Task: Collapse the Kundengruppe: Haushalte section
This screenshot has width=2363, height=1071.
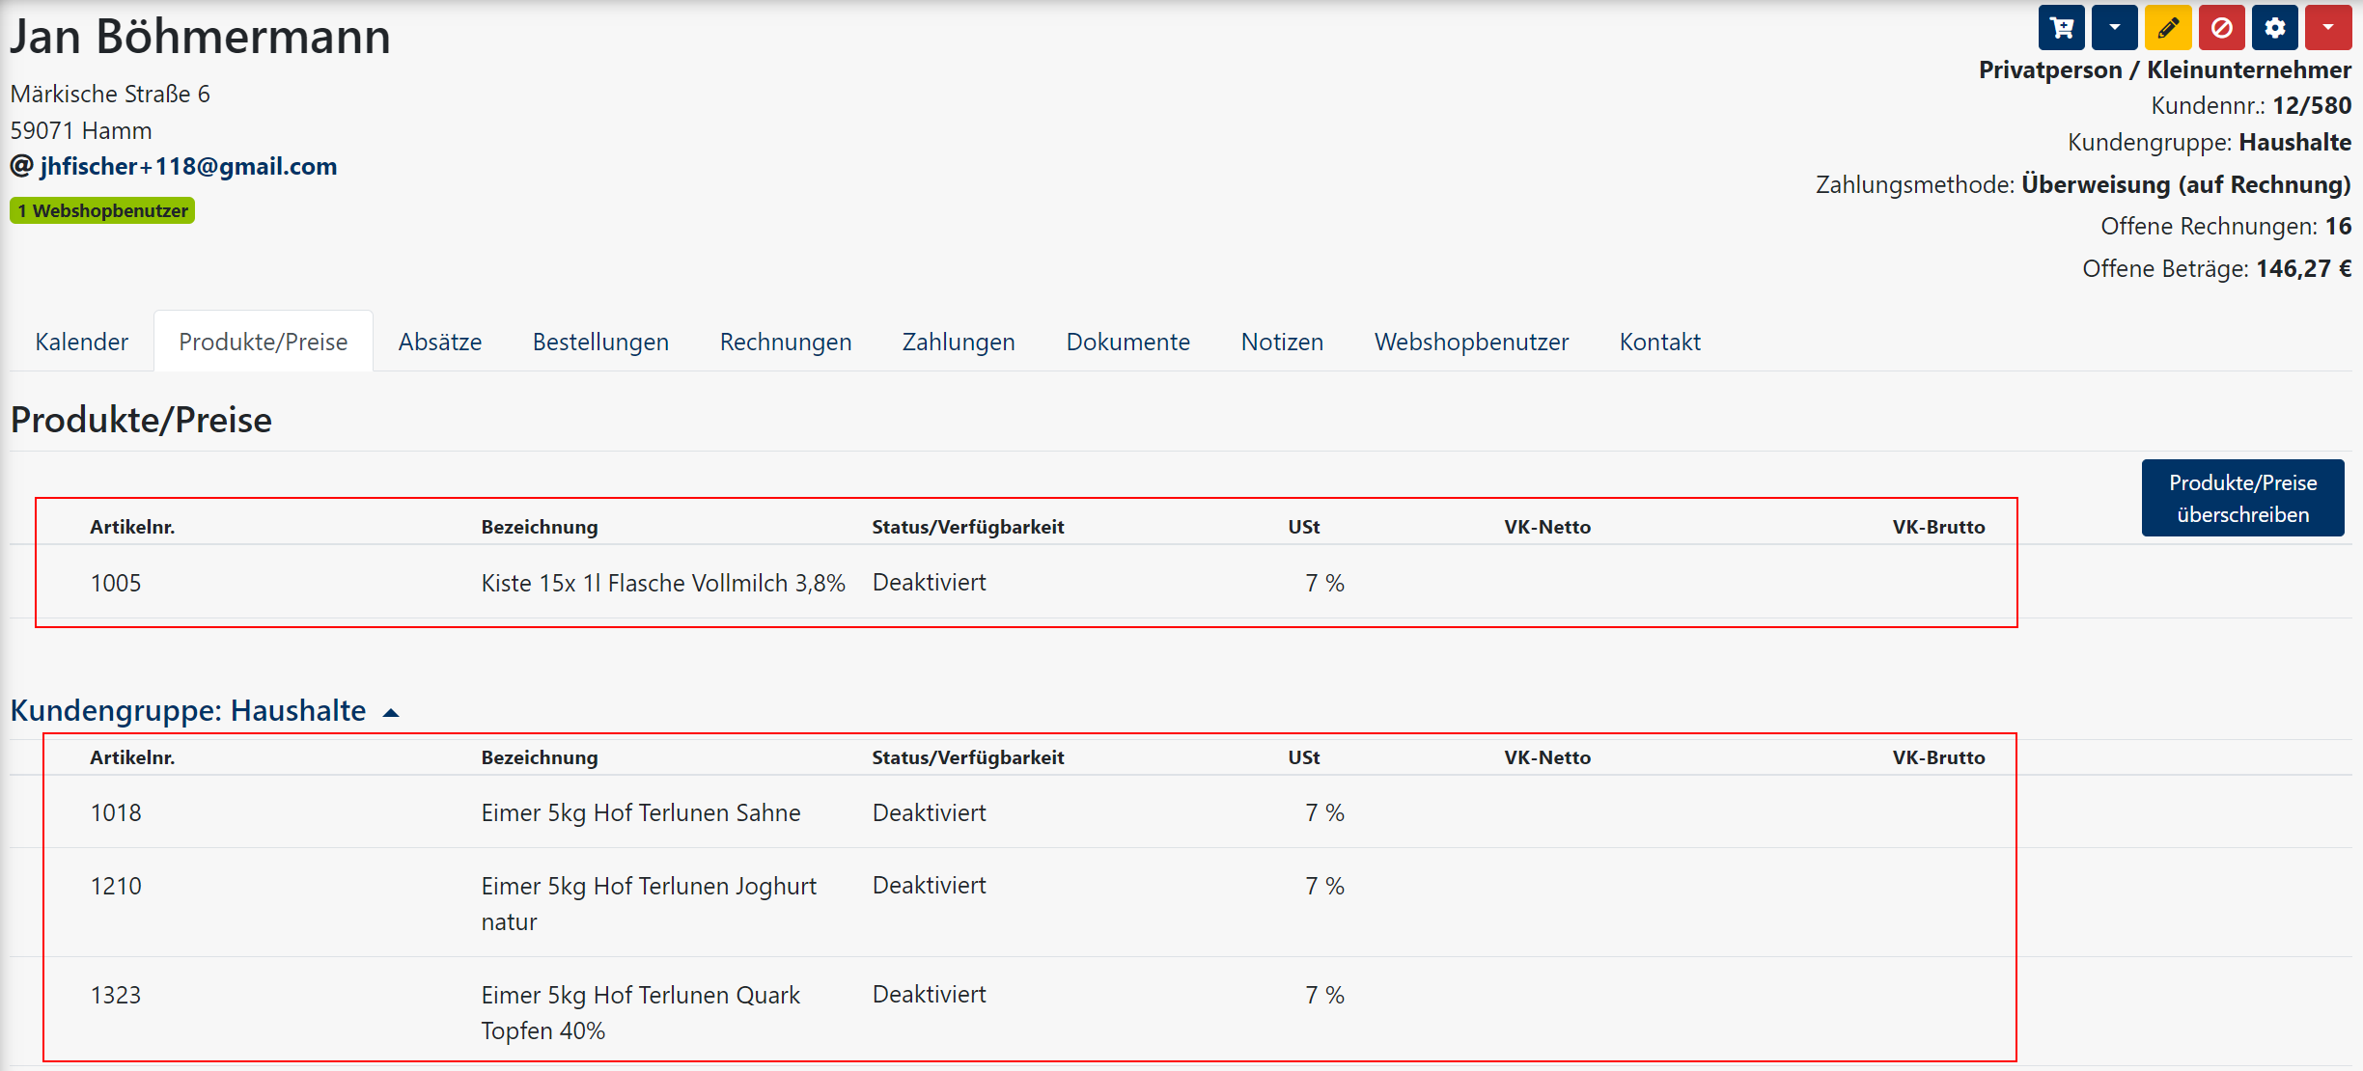Action: click(205, 711)
